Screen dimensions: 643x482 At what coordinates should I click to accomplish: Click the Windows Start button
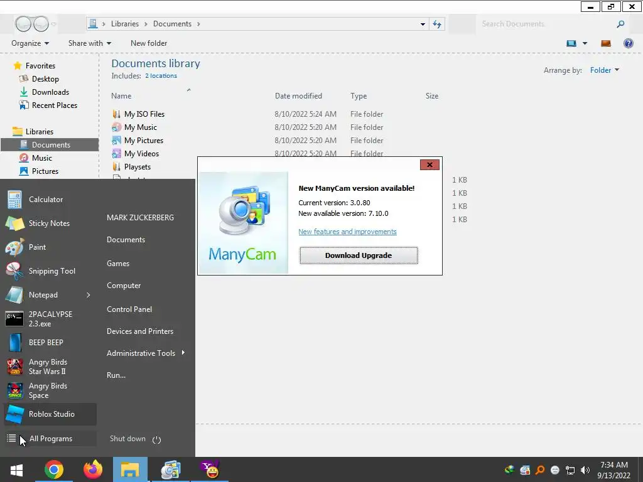pos(16,469)
